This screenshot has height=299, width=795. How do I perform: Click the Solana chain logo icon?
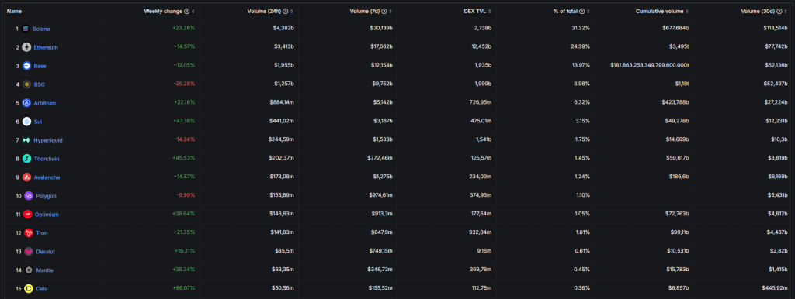coord(26,29)
